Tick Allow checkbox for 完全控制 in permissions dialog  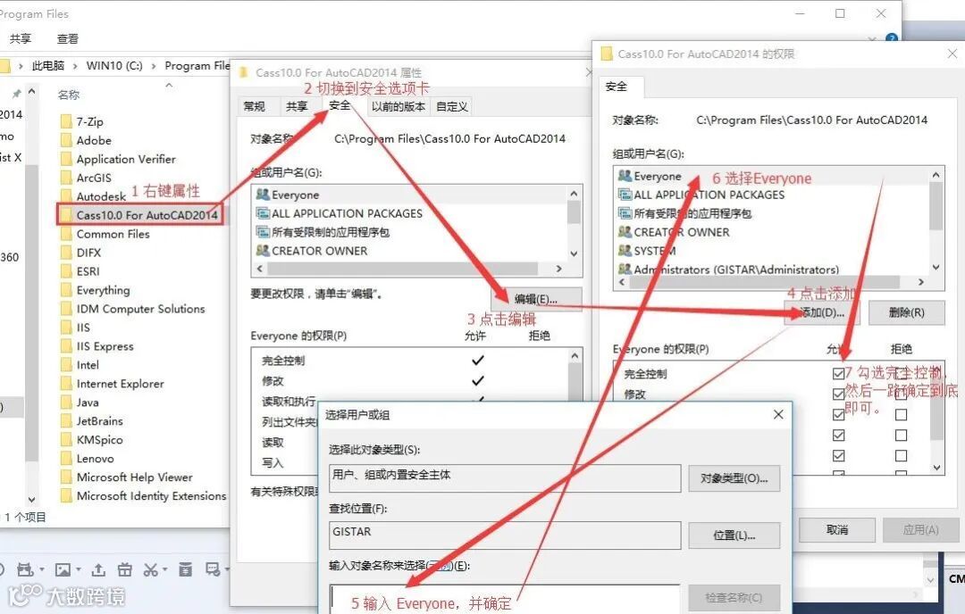pos(838,373)
